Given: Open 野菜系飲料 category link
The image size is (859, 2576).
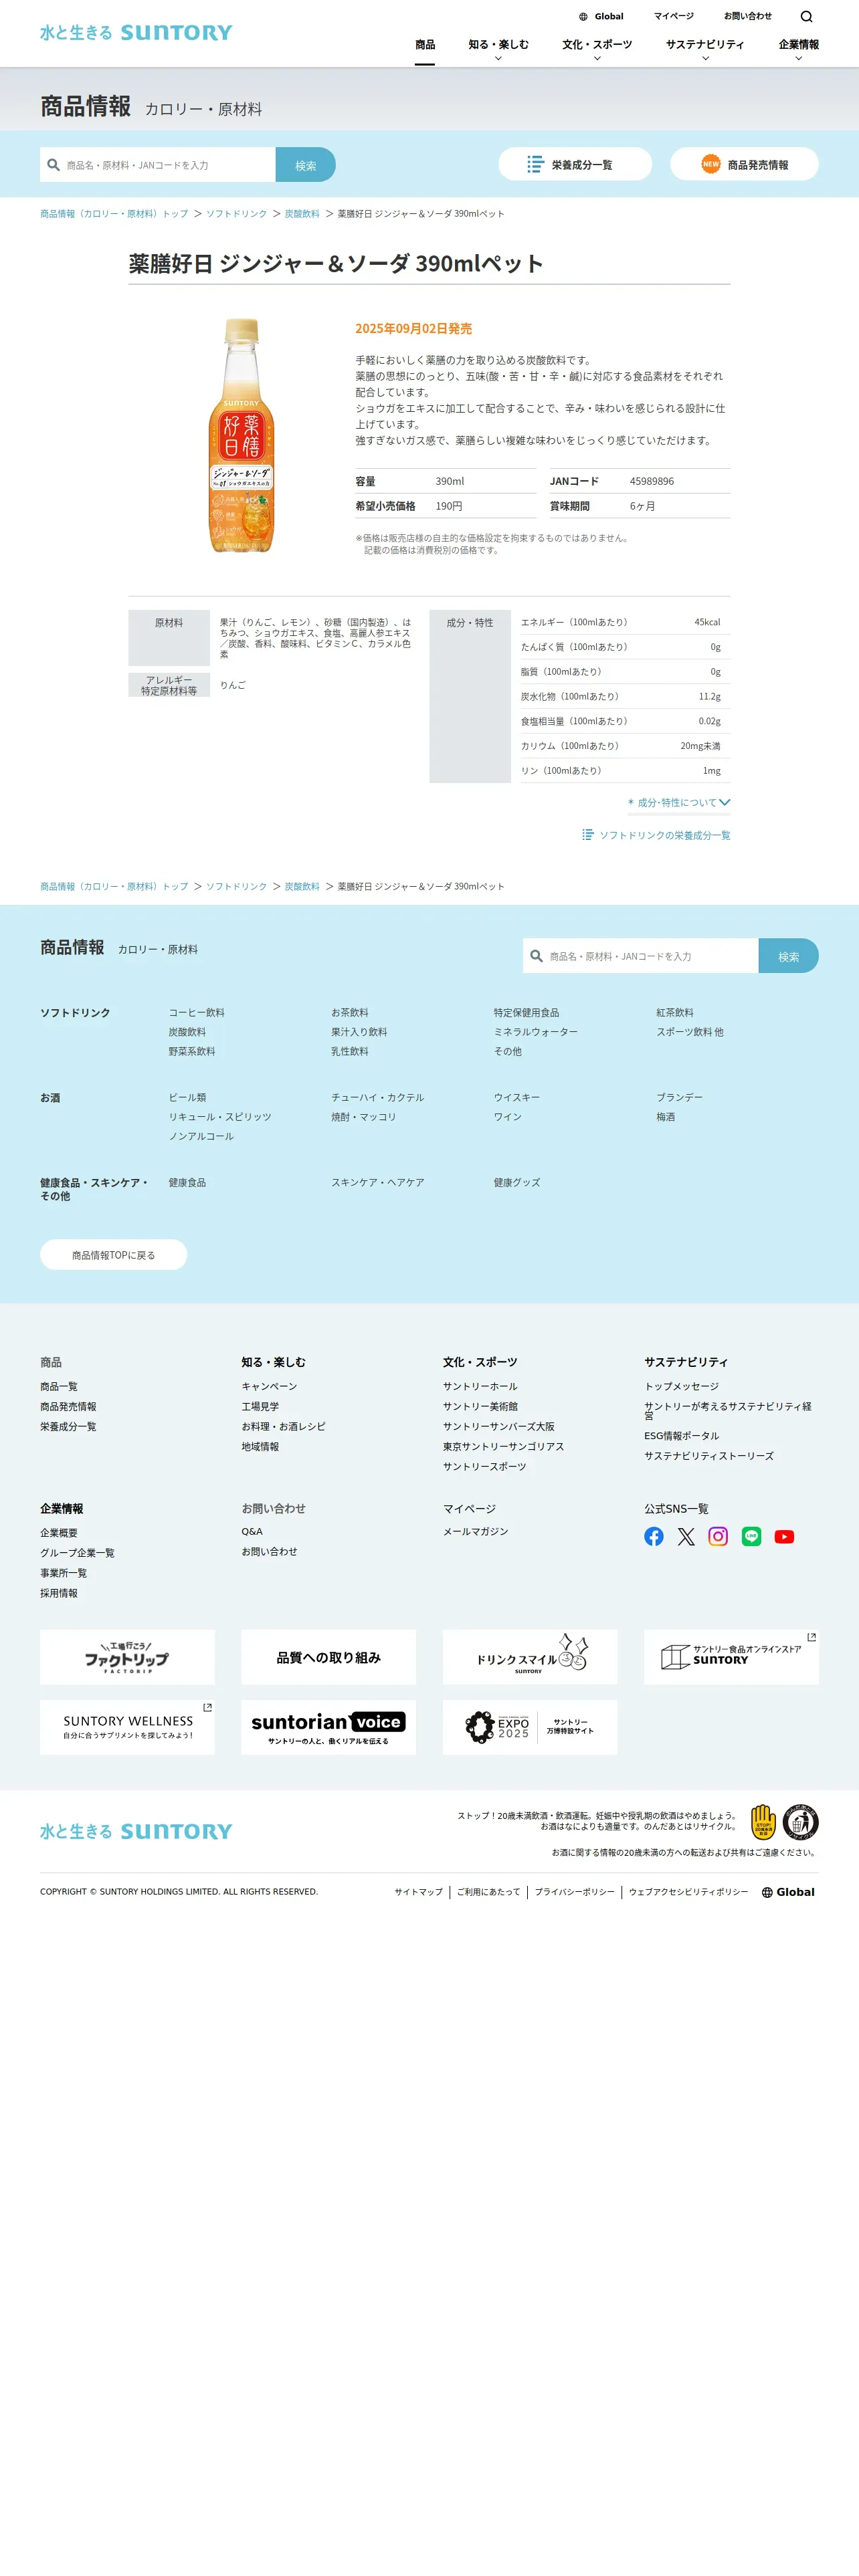Looking at the screenshot, I should click(192, 1052).
